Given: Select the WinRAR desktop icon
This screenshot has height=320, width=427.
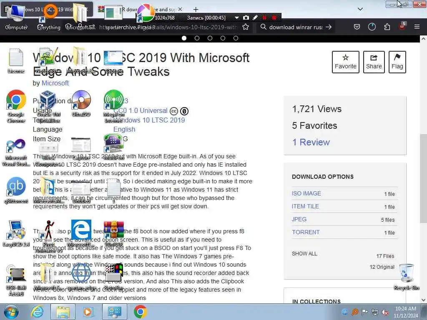Looking at the screenshot, I should click(114, 233).
